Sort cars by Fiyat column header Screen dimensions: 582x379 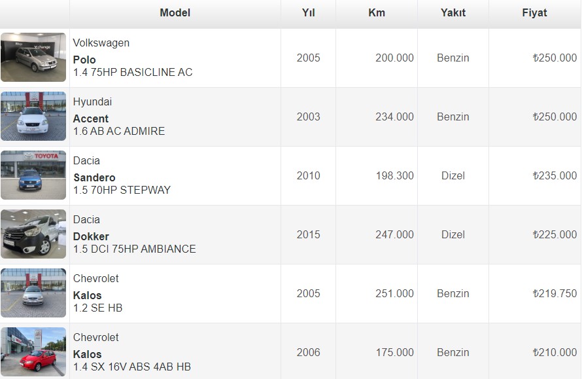pos(534,13)
